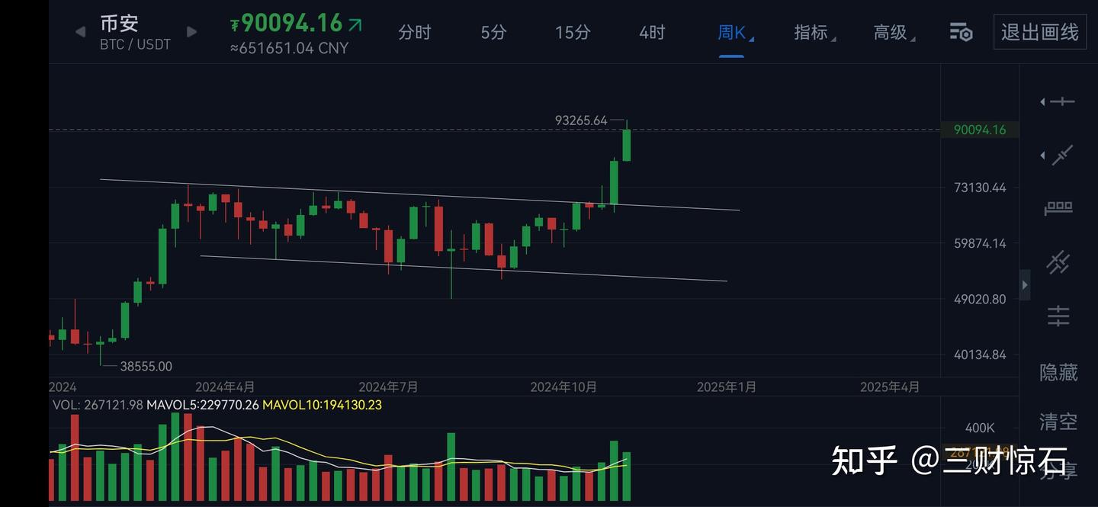The width and height of the screenshot is (1098, 507).
Task: Click the right arrow beside BTC/USDT
Action: pyautogui.click(x=191, y=31)
